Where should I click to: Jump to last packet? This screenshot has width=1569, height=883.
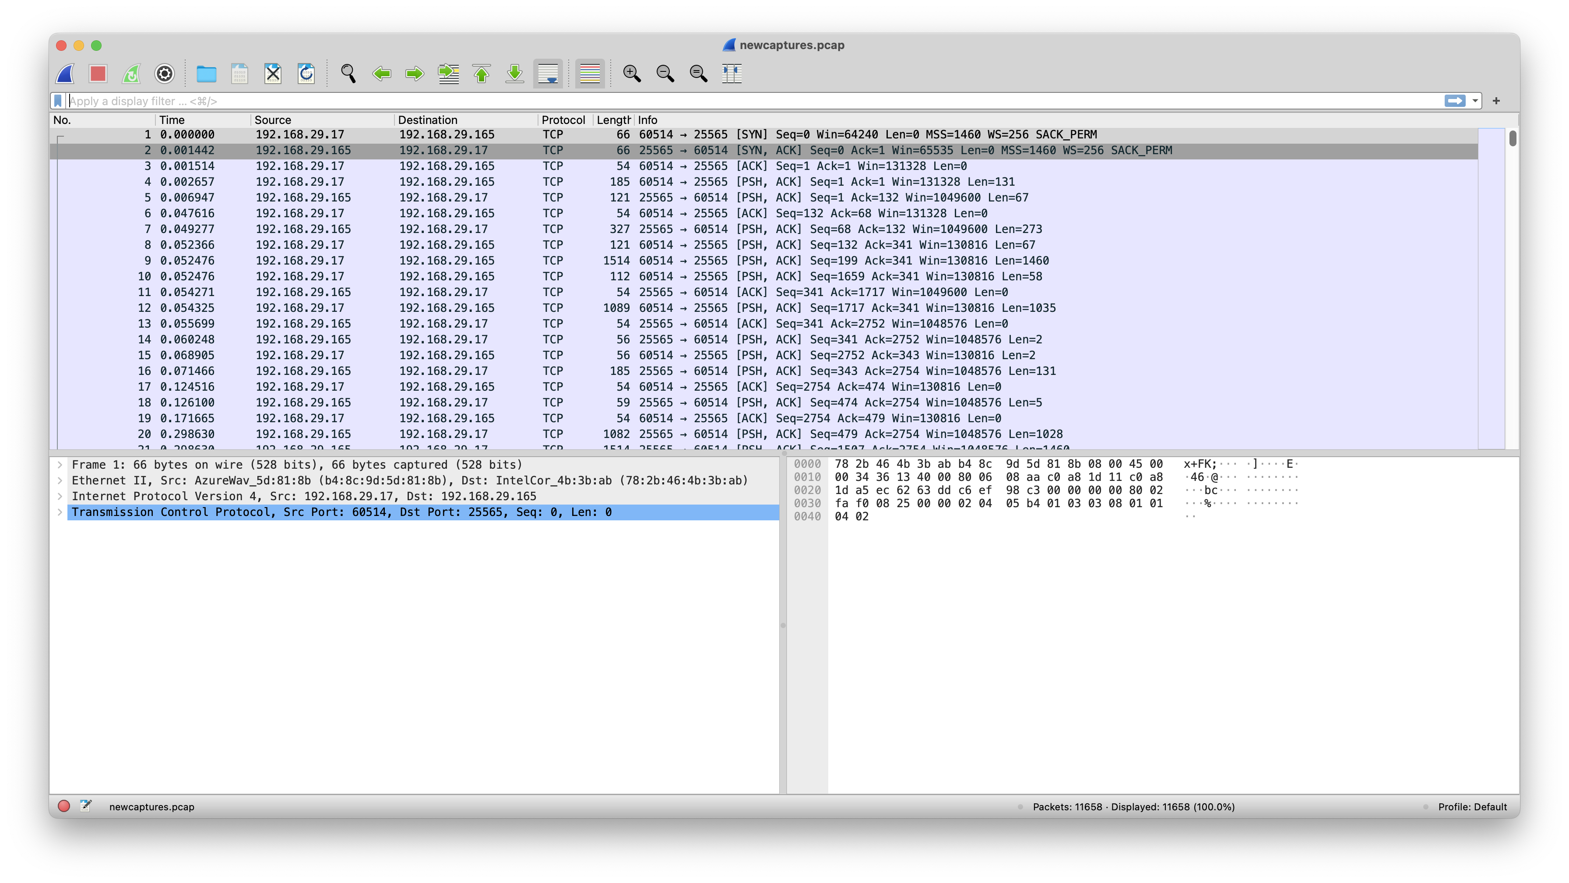(x=515, y=74)
